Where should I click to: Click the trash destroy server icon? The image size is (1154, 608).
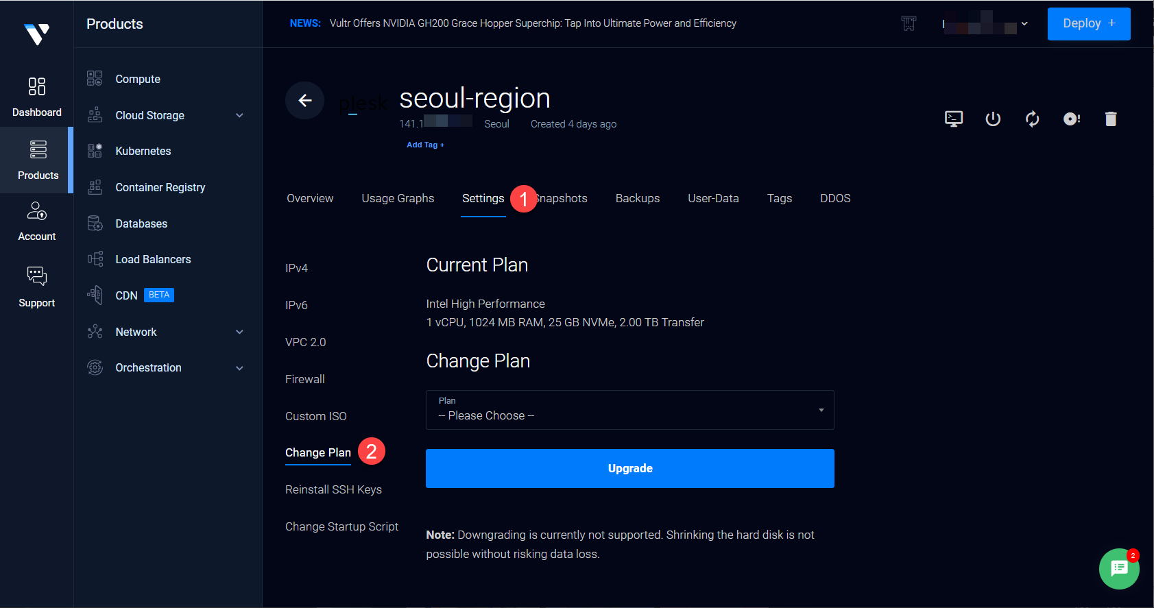pos(1111,119)
